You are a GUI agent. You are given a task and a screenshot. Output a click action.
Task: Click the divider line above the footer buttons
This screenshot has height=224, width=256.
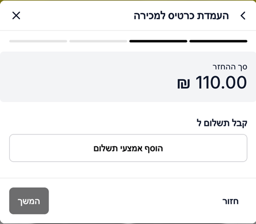point(128,178)
